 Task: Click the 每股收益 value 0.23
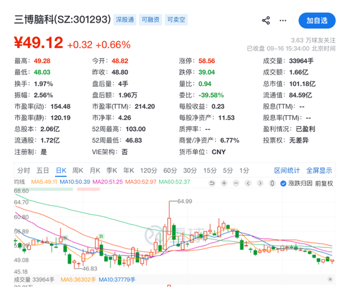tap(218, 107)
